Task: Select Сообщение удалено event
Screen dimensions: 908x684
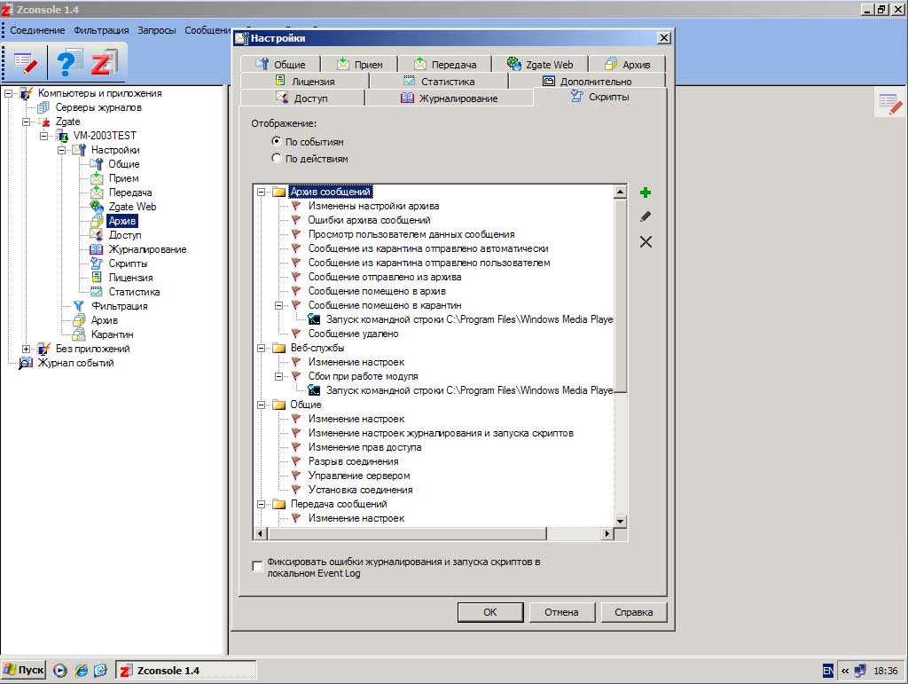Action: [353, 334]
